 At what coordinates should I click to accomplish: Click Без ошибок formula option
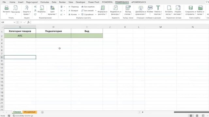point(88,6)
